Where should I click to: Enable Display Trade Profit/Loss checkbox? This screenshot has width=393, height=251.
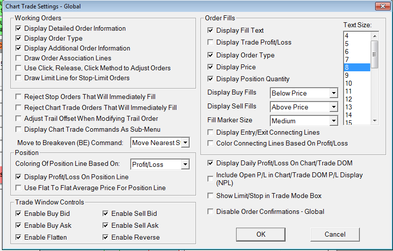211,43
